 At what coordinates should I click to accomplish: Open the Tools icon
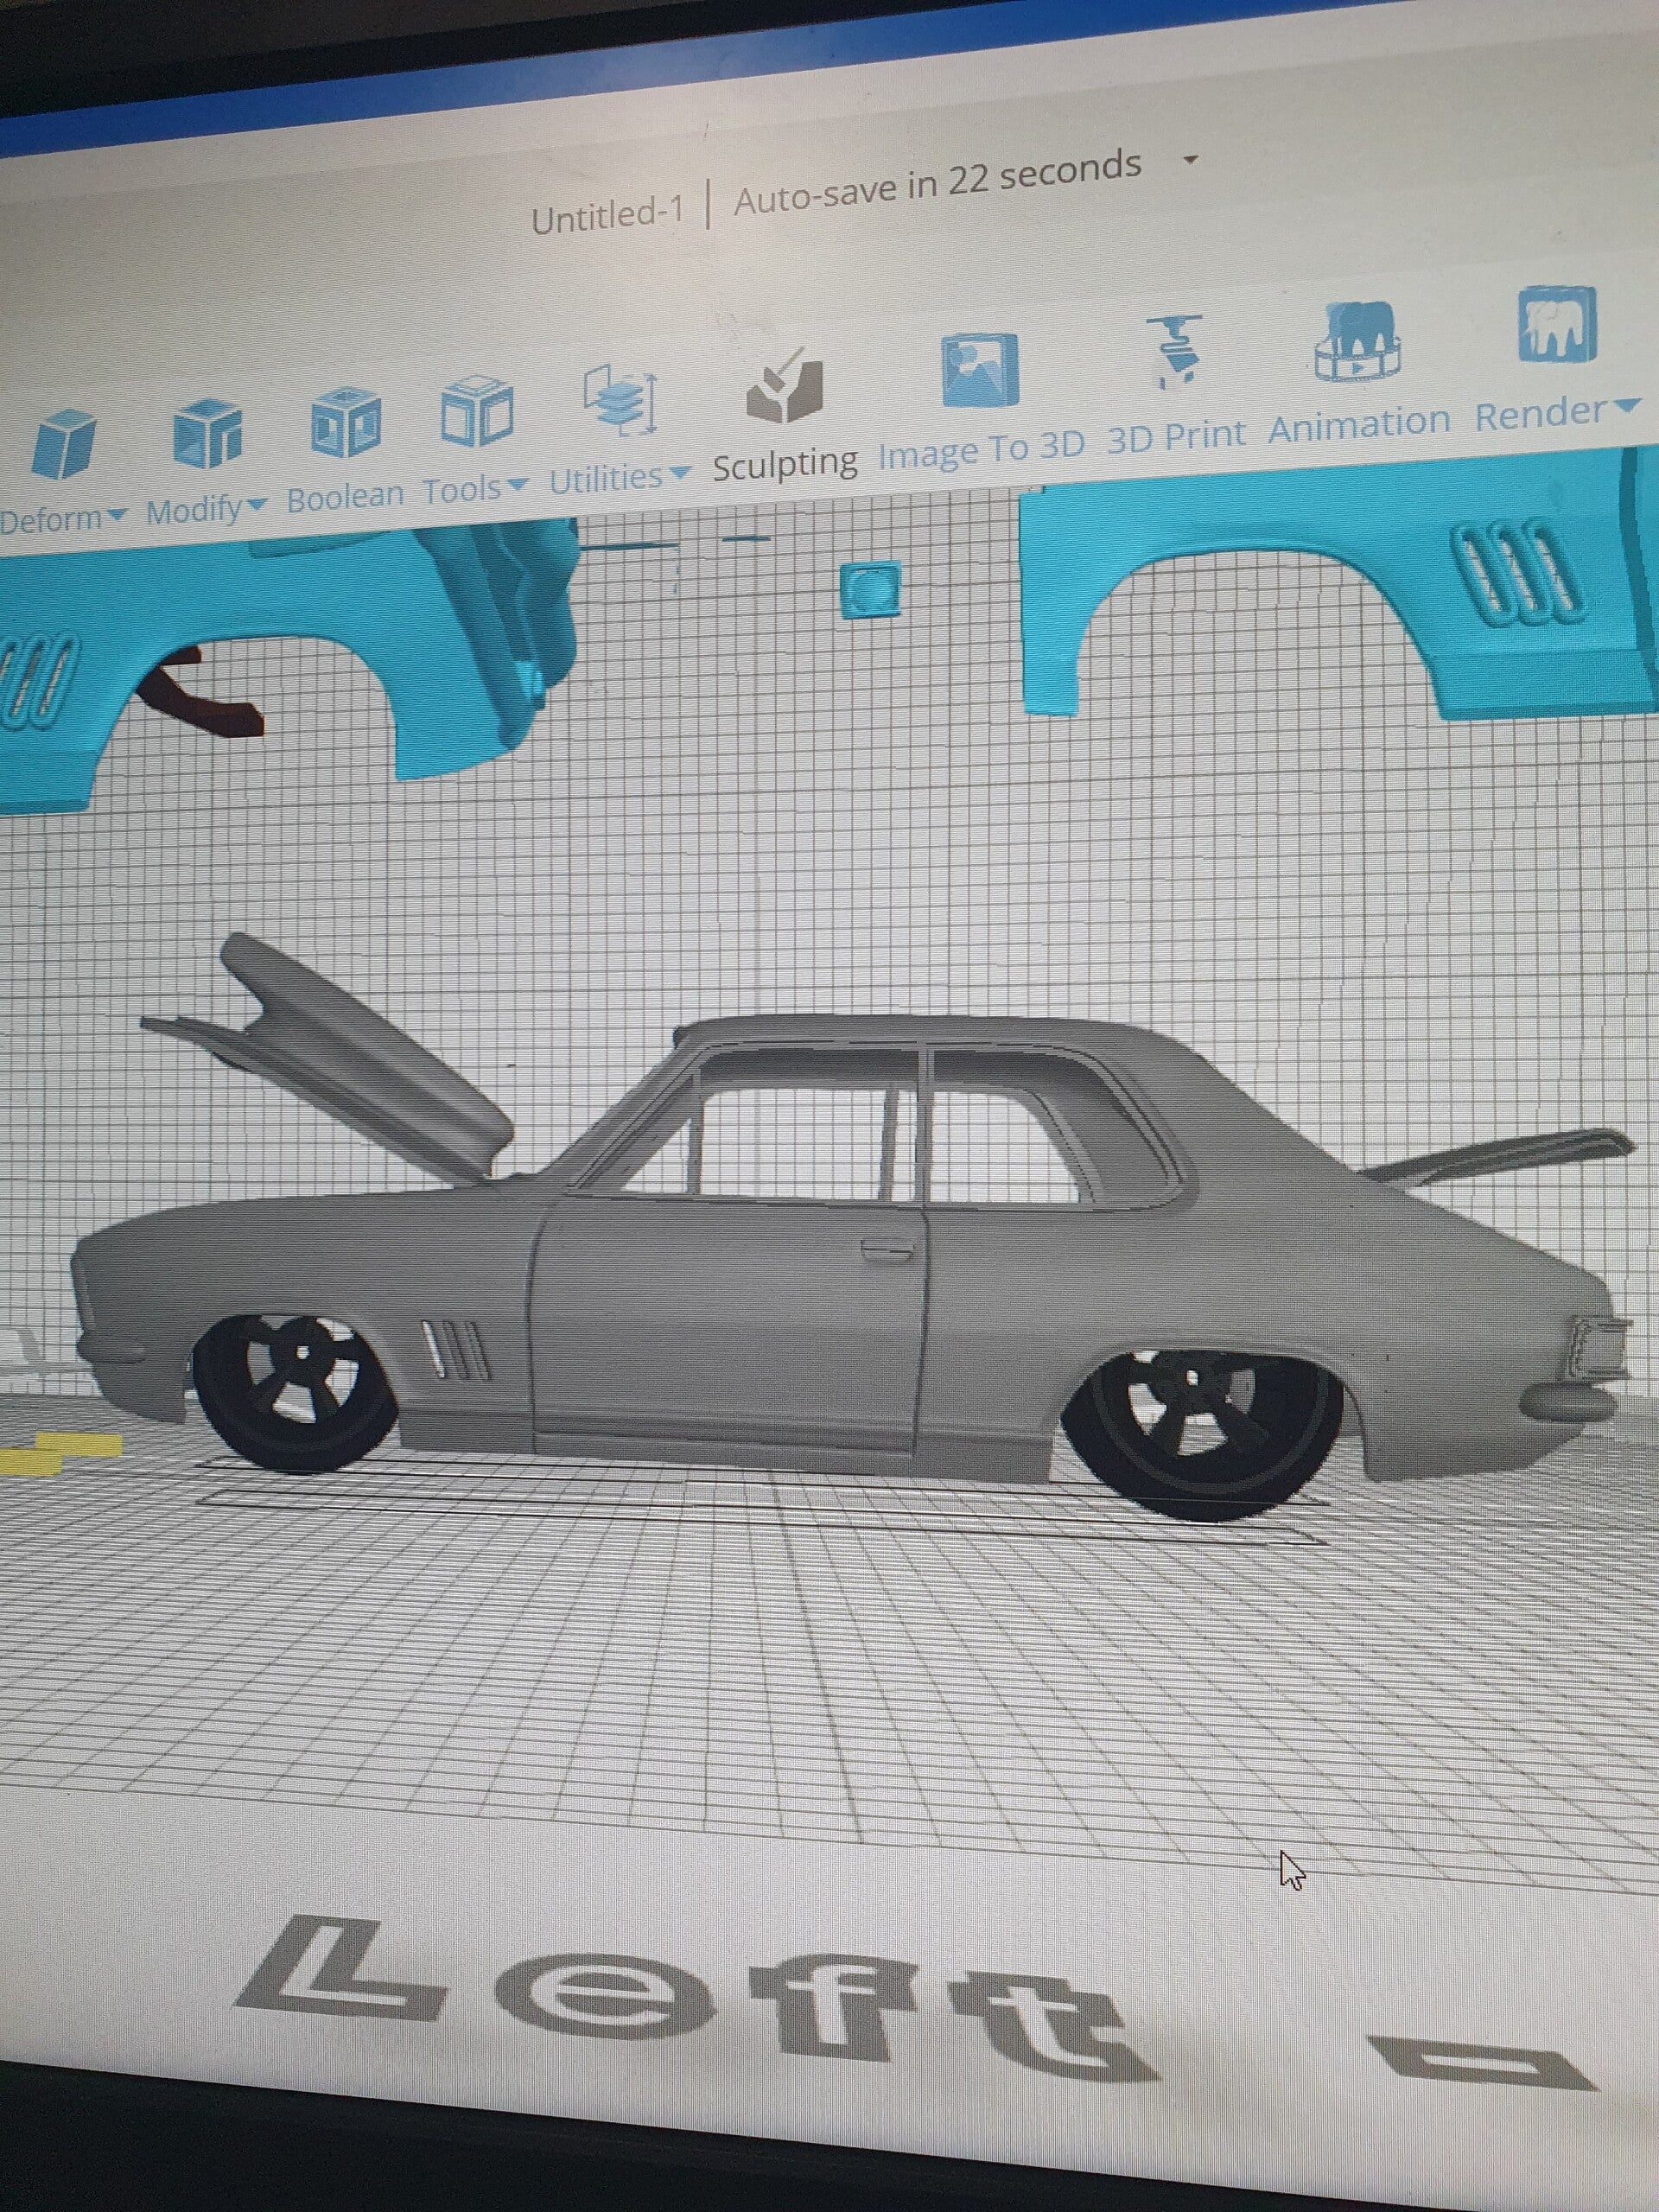(477, 413)
